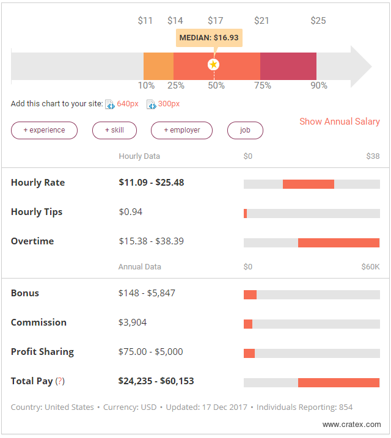Image resolution: width=391 pixels, height=438 pixels.
Task: Toggle Show Annual Salary view
Action: 339,122
